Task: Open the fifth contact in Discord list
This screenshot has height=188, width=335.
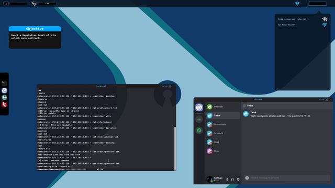Action: pos(223,142)
